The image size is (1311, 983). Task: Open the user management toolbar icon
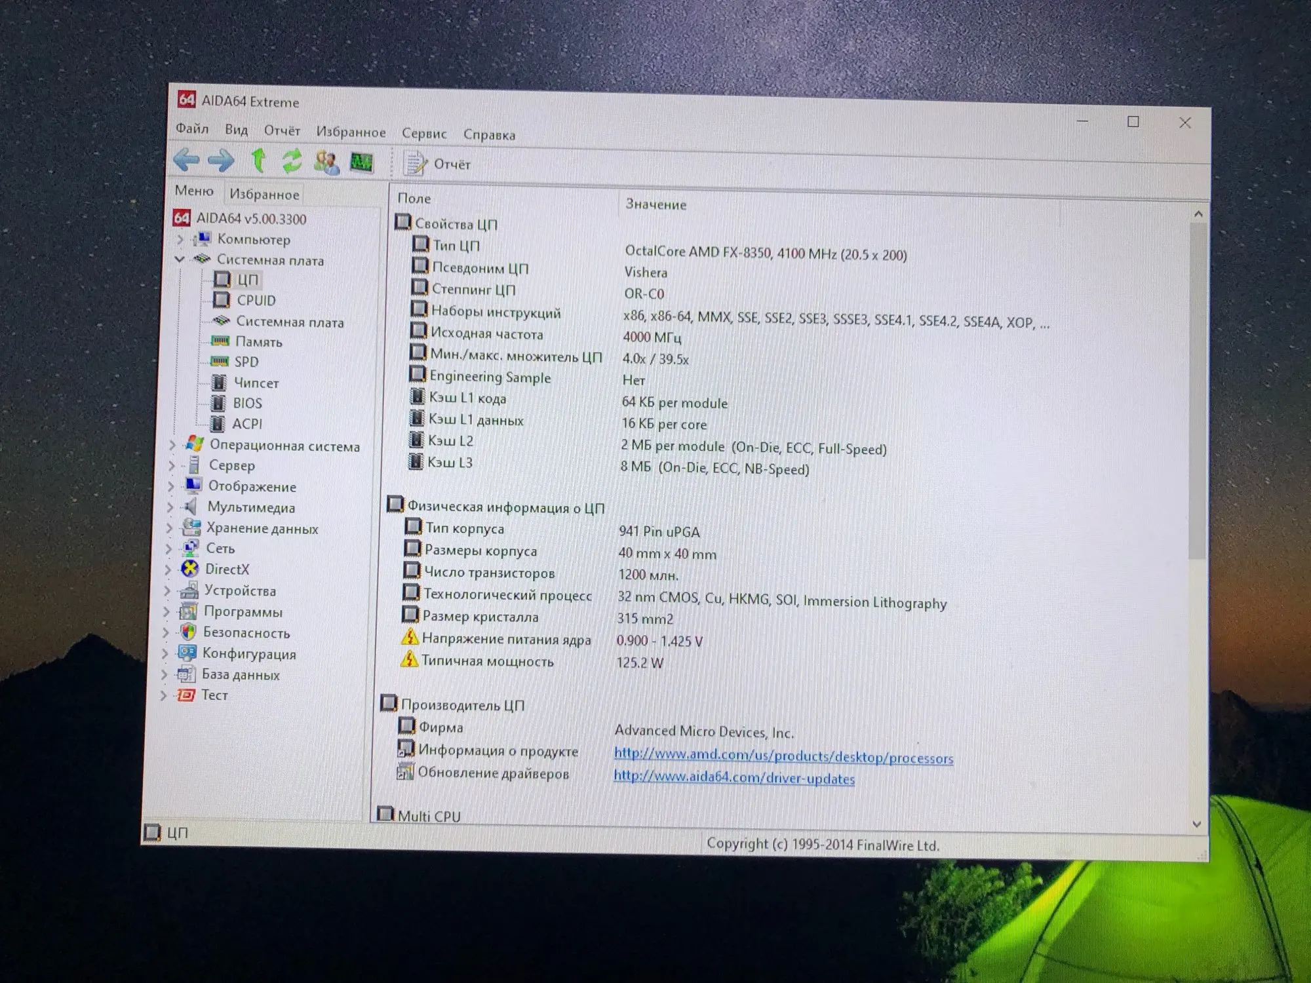point(326,162)
